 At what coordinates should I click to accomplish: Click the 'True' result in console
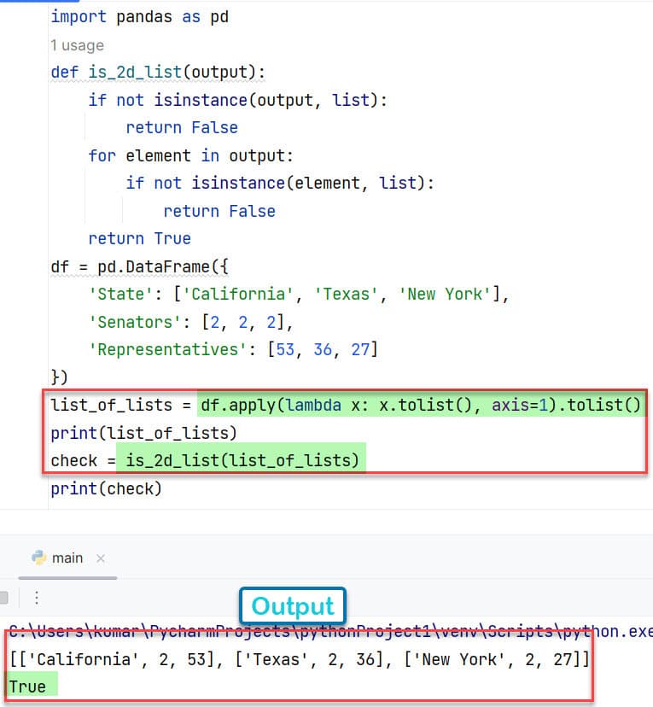(x=28, y=687)
